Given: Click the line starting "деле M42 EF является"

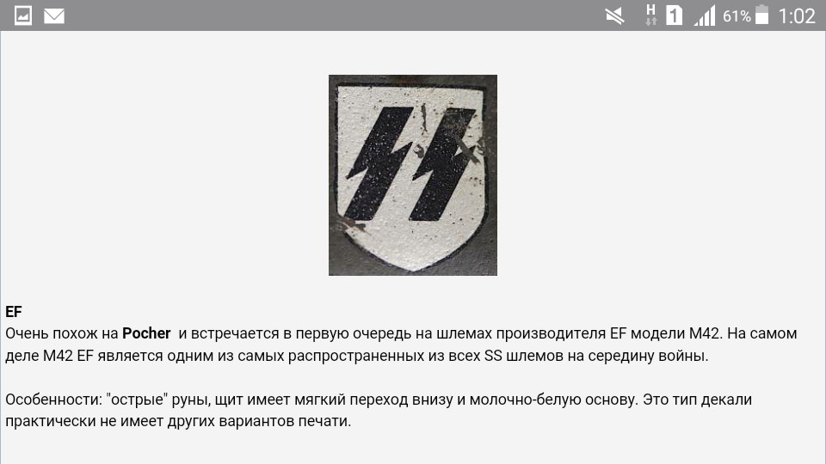Looking at the screenshot, I should click(x=356, y=356).
